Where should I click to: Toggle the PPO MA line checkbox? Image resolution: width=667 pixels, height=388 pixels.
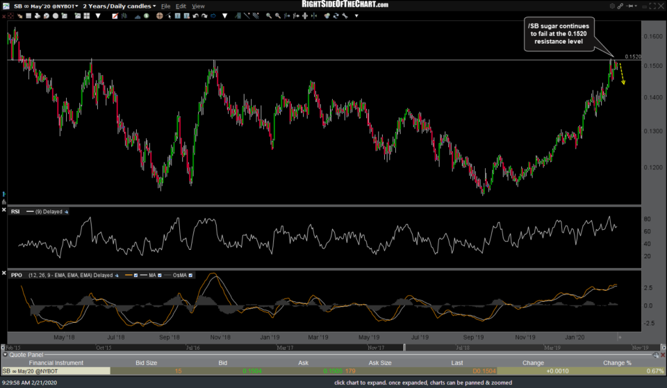pos(160,276)
